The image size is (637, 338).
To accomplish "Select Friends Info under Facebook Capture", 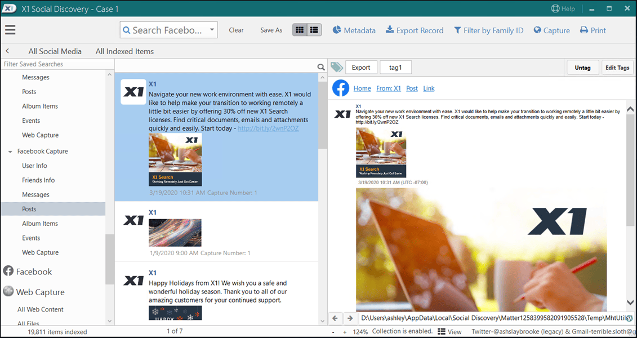I will [38, 180].
